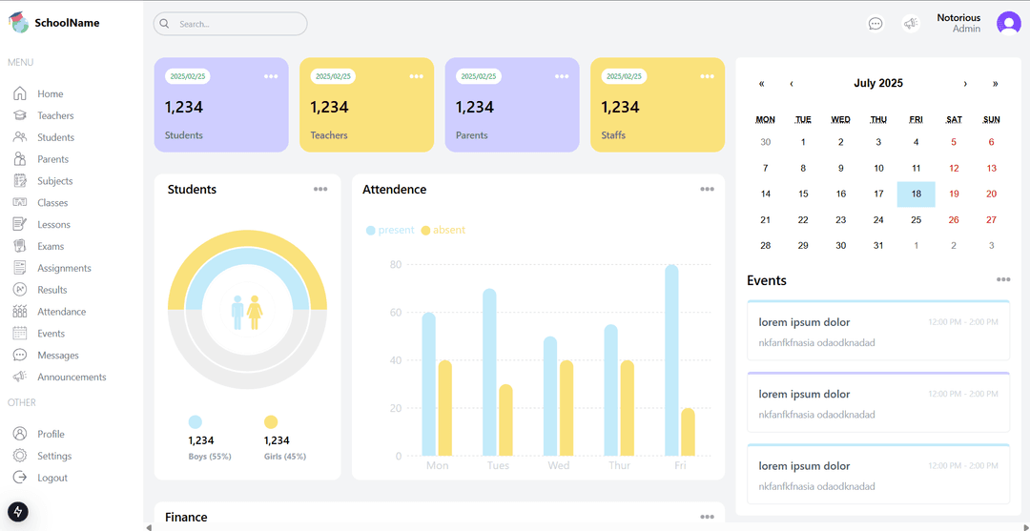Expand the Finance section options menu

(707, 517)
